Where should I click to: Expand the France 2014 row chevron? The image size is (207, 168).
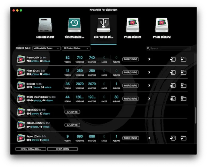coord(149,59)
